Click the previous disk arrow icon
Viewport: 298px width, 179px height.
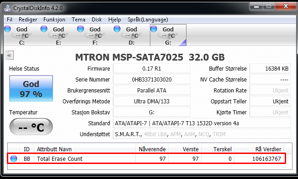coord(9,55)
